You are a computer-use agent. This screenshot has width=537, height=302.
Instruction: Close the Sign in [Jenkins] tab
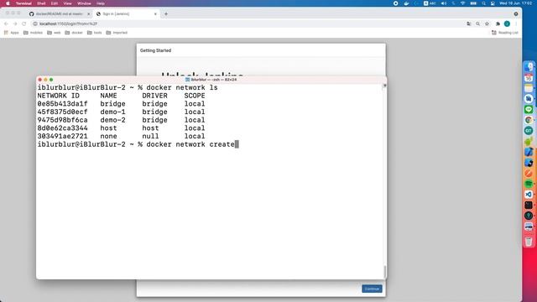pos(155,14)
